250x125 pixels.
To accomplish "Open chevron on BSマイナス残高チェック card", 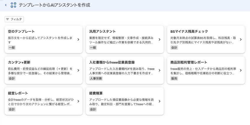I will coord(241,39).
